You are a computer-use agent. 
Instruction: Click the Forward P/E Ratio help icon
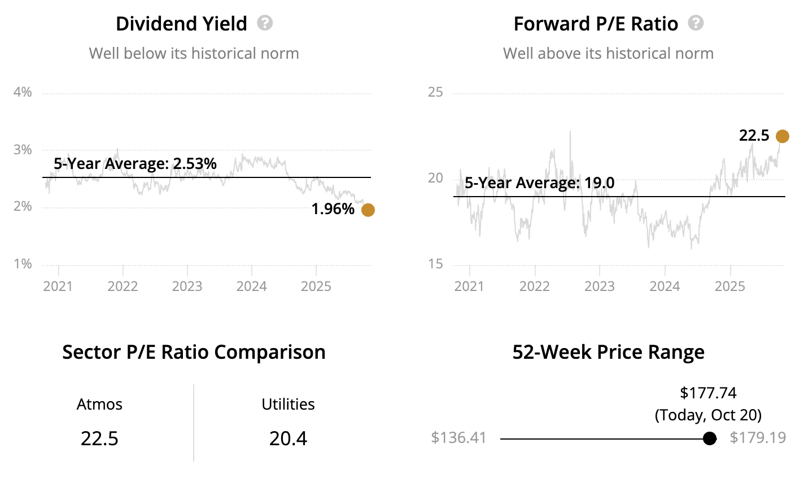point(696,23)
